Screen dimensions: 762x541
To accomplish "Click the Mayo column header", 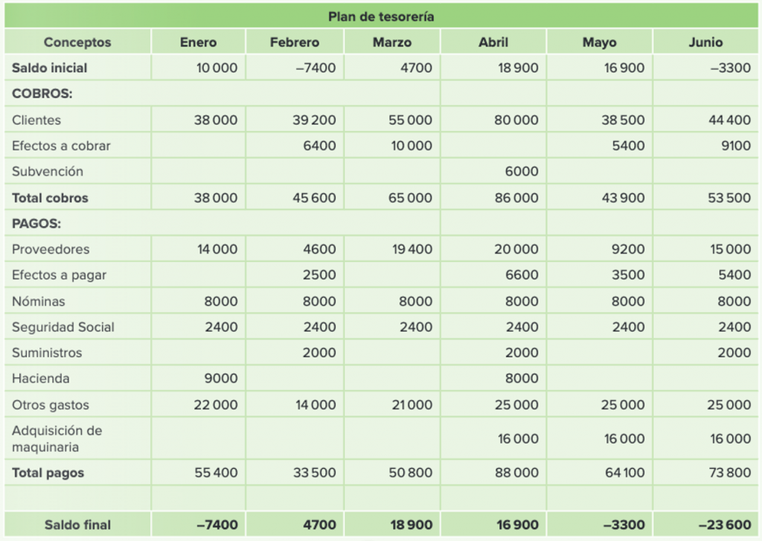I will coord(599,42).
